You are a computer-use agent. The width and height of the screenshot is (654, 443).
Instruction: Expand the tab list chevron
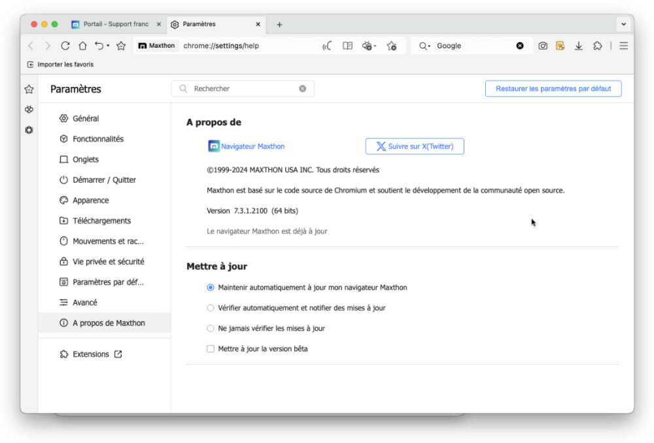(623, 24)
